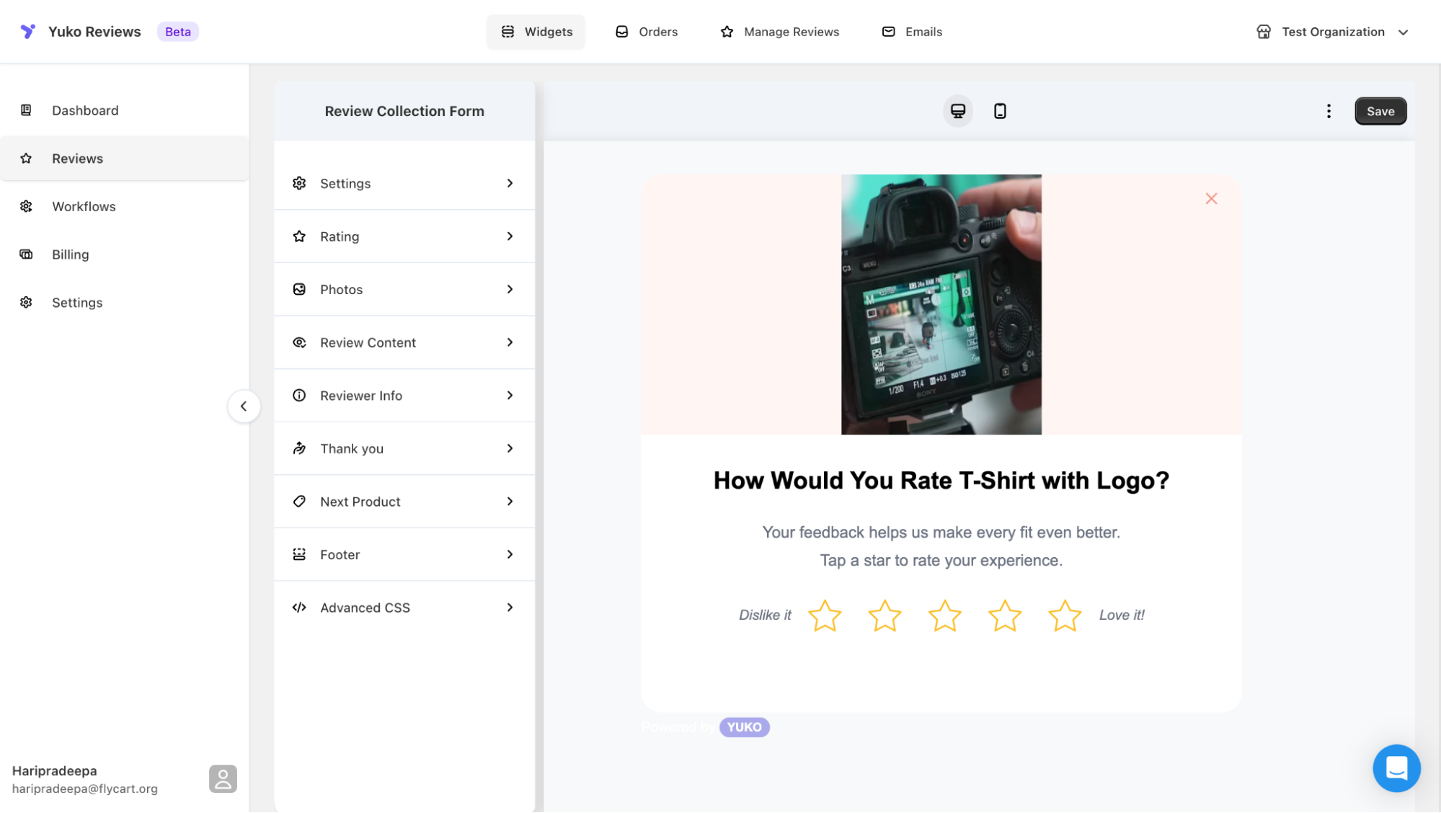Select desktop preview icon
The height and width of the screenshot is (813, 1441).
[x=957, y=111]
